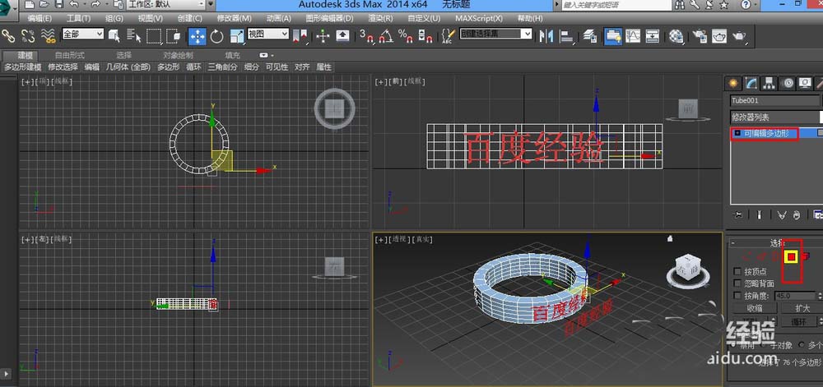
Task: Click the Unlink Selection icon
Action: click(28, 35)
